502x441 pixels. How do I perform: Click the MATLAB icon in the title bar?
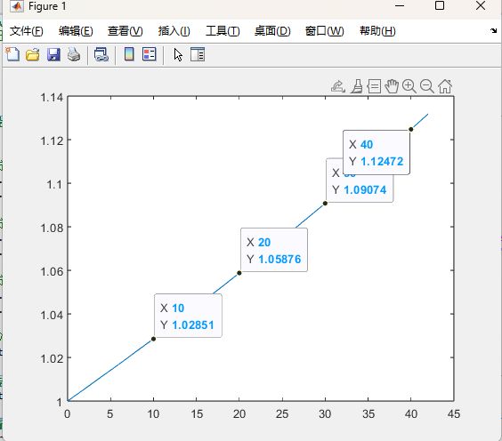[16, 6]
